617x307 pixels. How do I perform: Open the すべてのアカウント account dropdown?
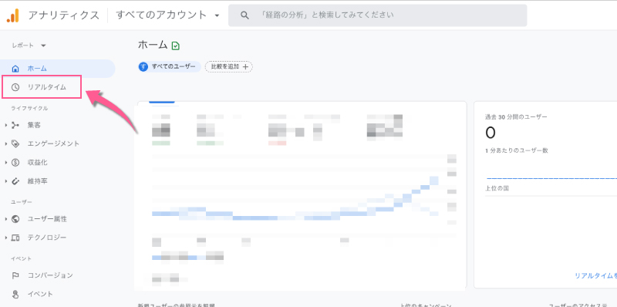[x=167, y=15]
